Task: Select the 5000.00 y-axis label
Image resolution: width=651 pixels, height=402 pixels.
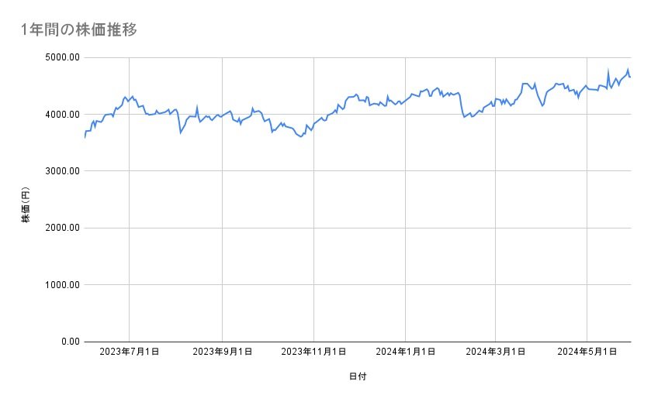Action: 62,57
